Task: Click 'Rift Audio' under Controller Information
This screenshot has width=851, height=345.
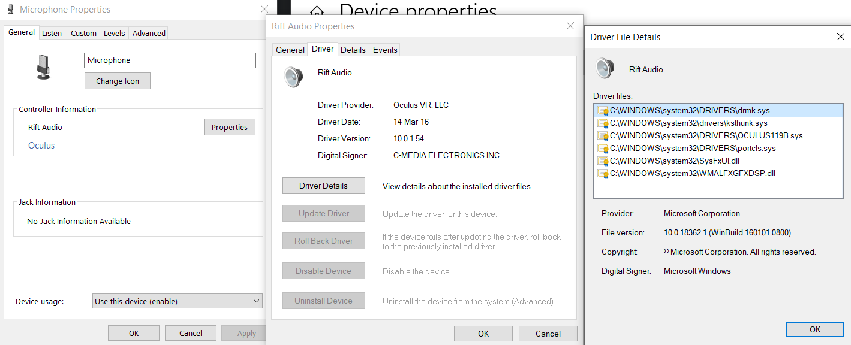Action: (x=45, y=127)
